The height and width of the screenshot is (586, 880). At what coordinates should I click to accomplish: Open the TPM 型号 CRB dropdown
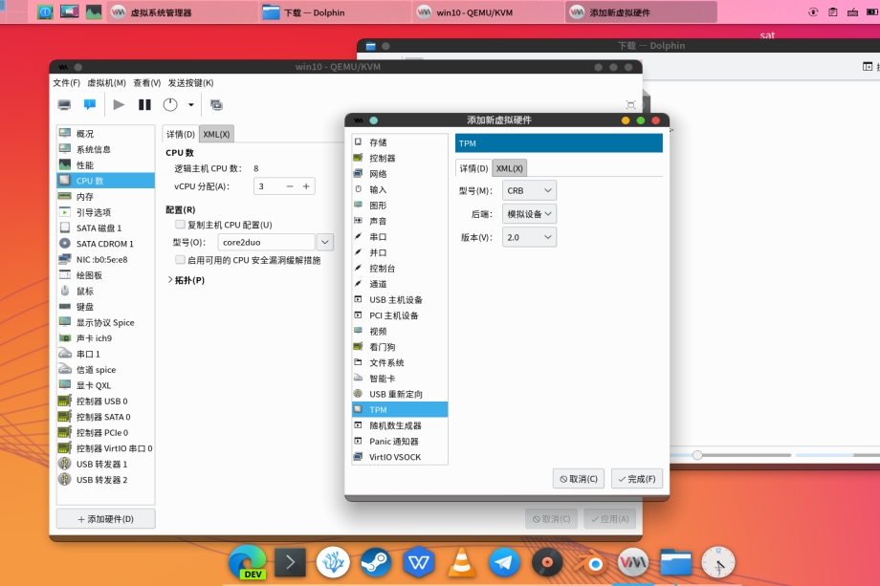tap(529, 191)
